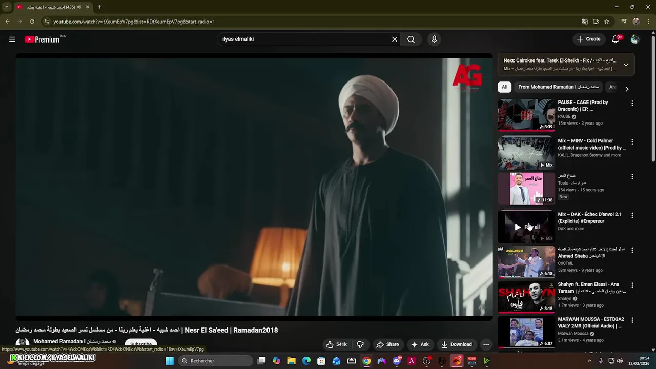Open the 6:18 Ahmed Sheba thumbnail
The width and height of the screenshot is (656, 369).
point(526,262)
